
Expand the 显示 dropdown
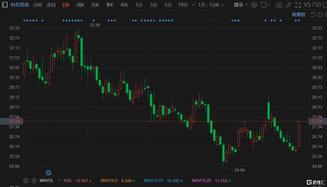click(x=241, y=5)
